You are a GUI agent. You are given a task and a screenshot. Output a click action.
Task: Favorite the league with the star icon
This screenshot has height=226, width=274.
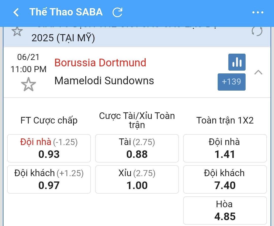pyautogui.click(x=17, y=31)
